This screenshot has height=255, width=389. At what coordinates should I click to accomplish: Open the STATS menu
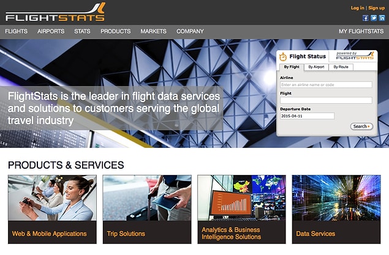82,31
